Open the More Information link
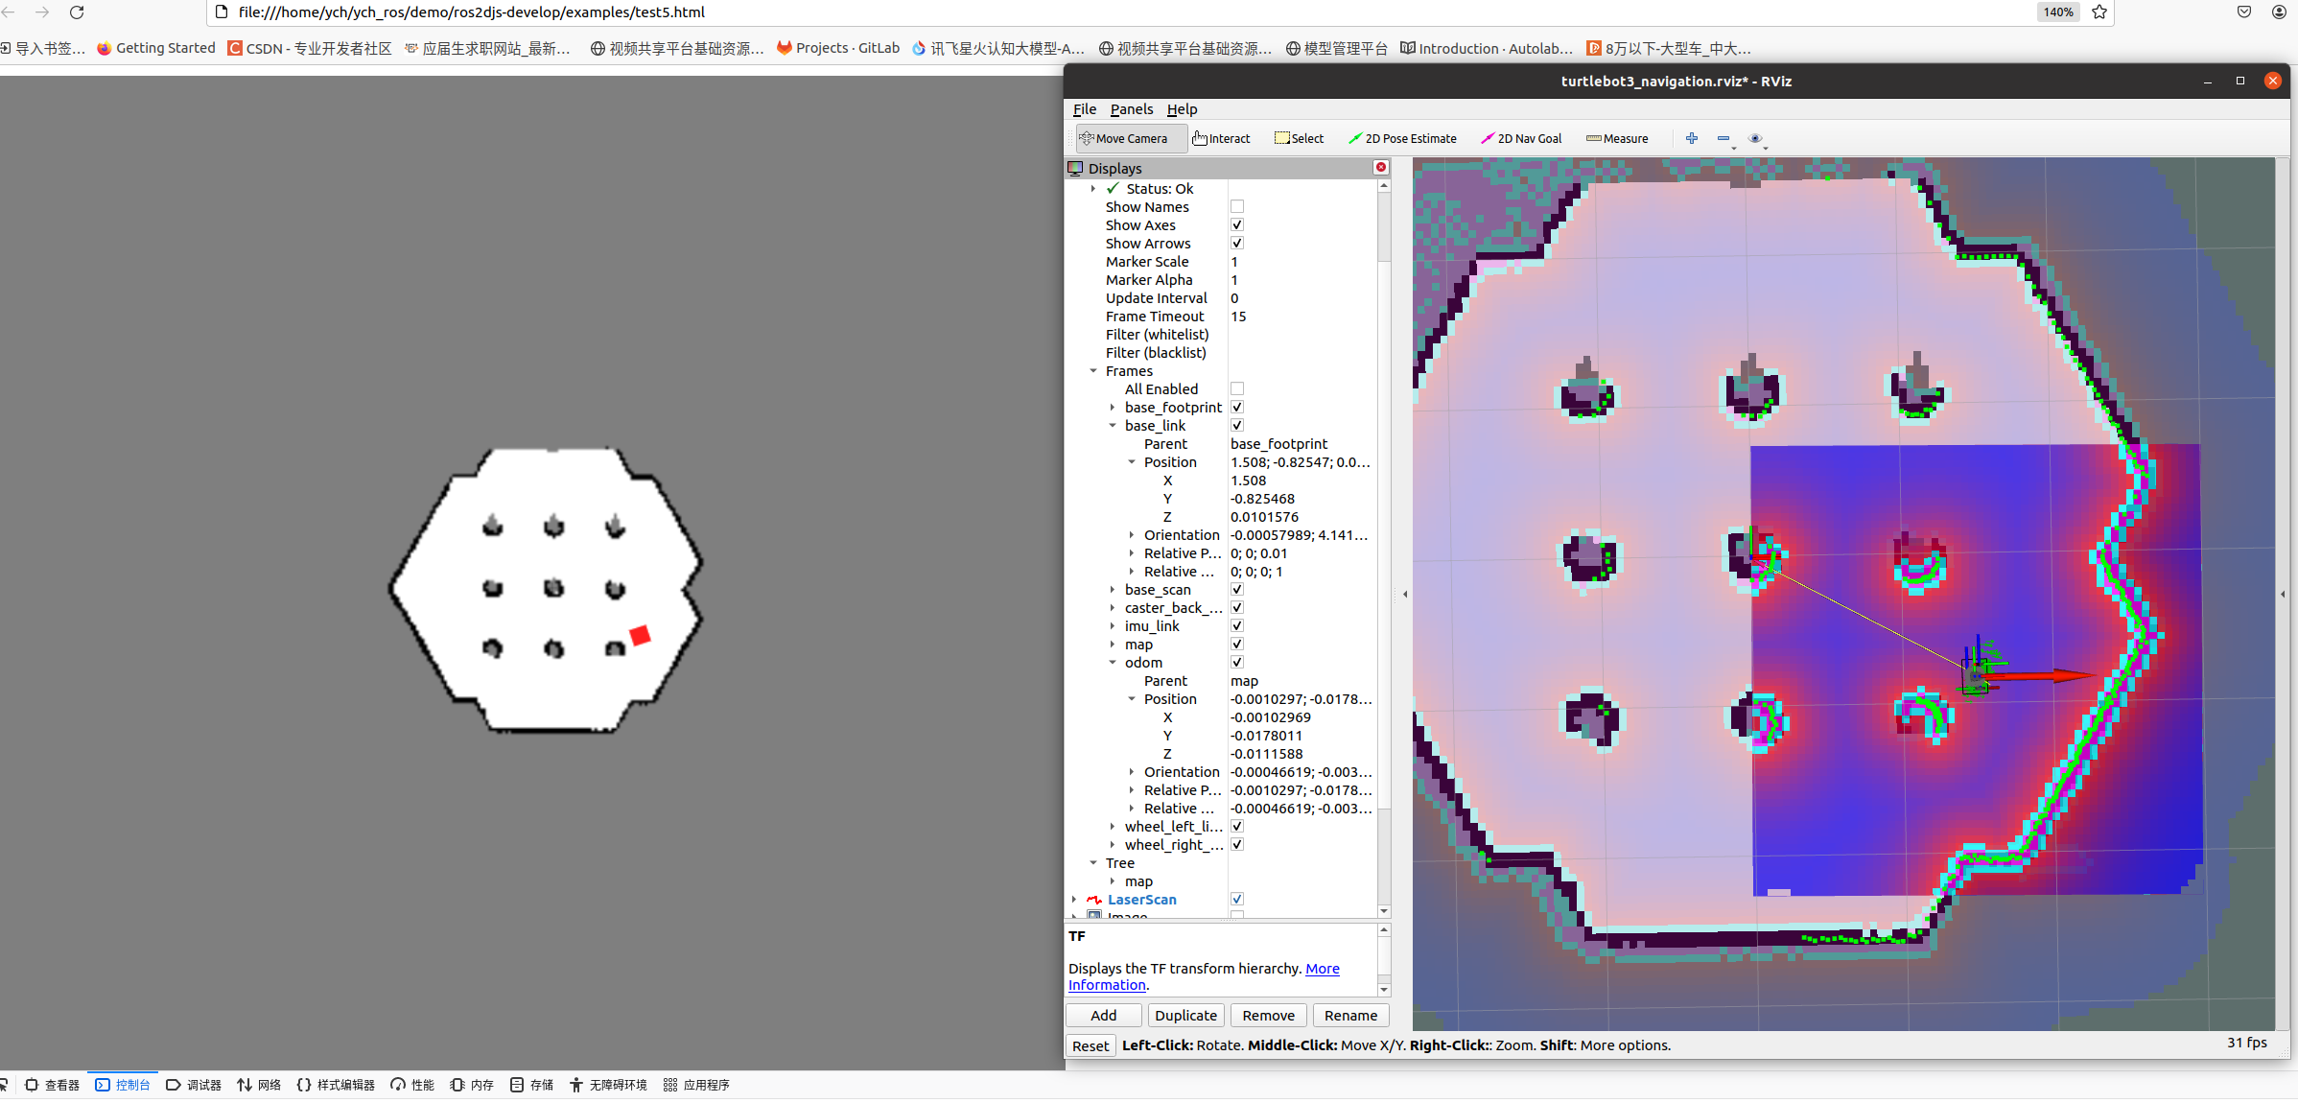 (1322, 969)
